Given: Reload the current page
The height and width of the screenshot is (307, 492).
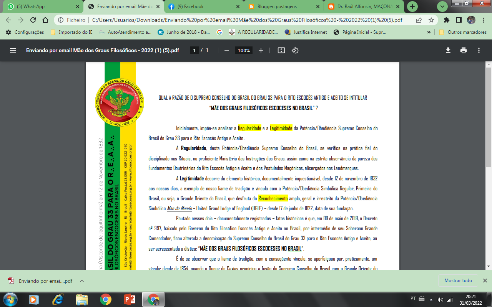Looking at the screenshot, I should coord(33,20).
